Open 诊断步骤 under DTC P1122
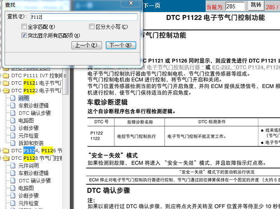 (x=28, y=128)
